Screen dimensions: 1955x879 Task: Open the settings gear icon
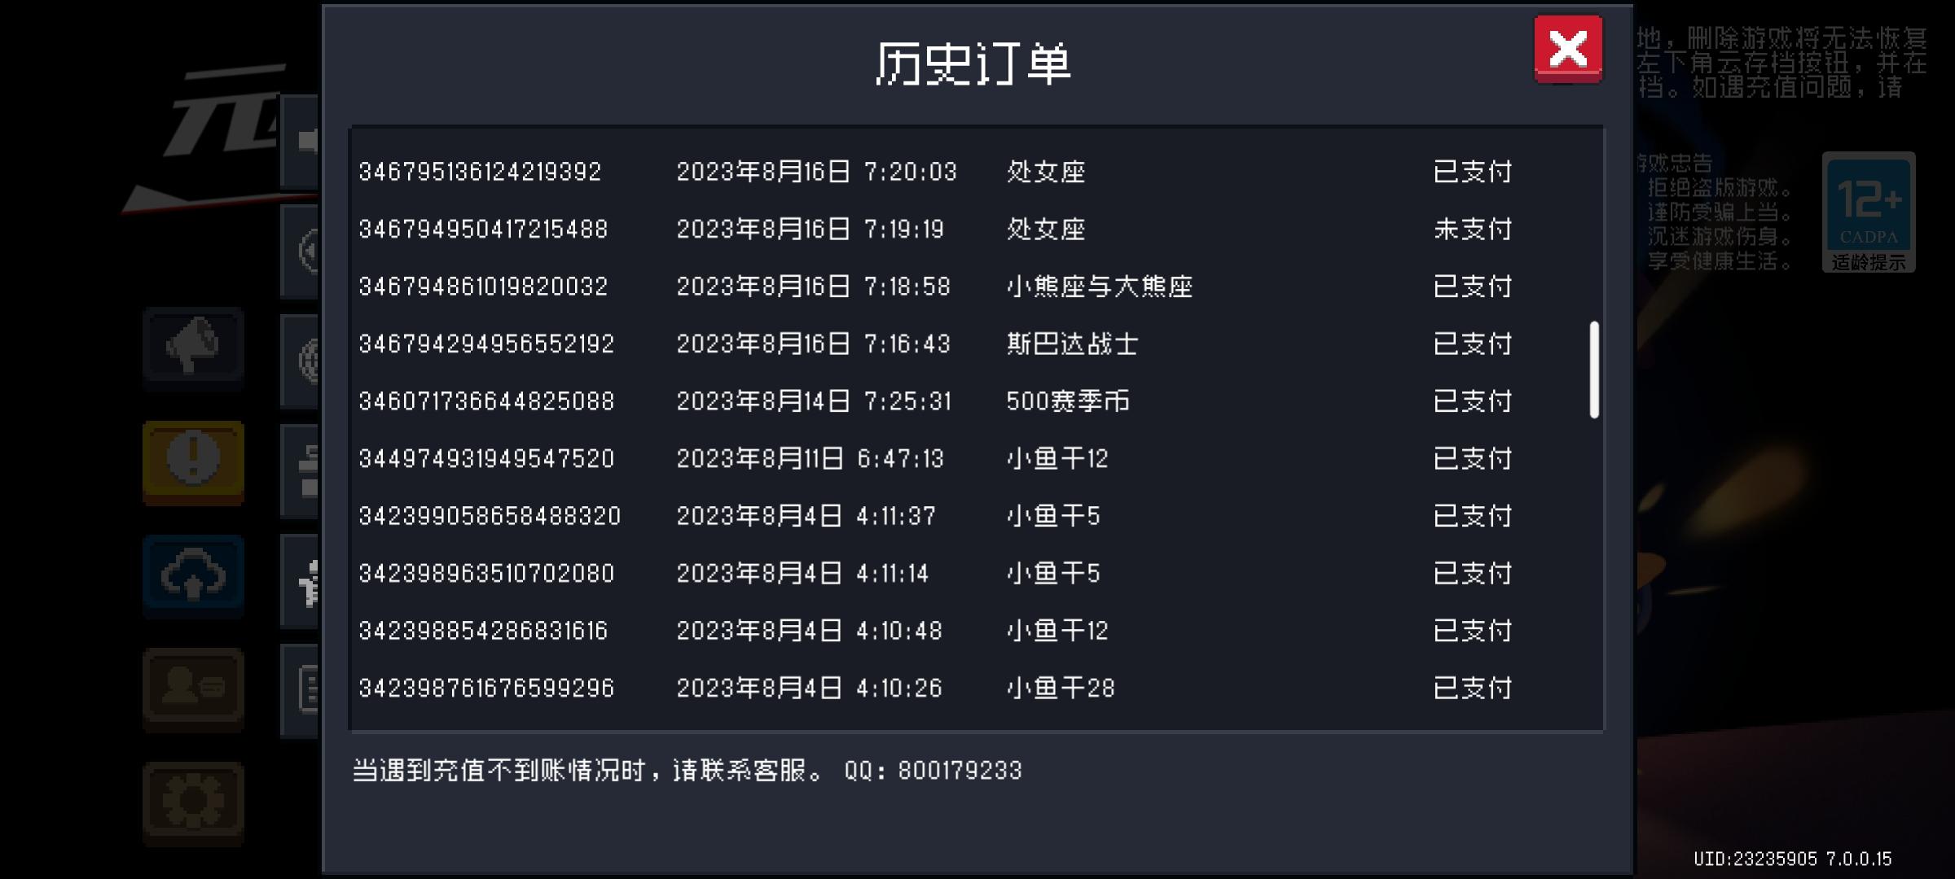click(x=193, y=802)
